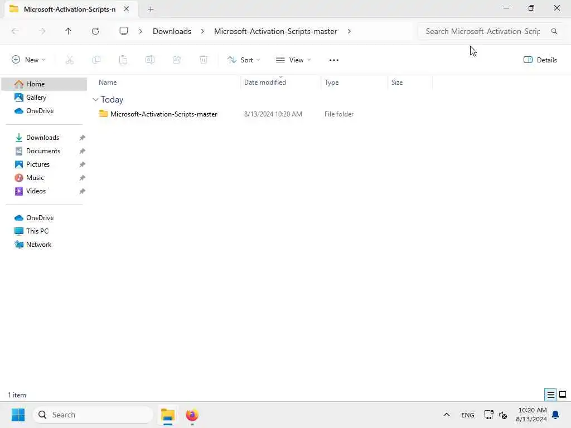Click the pin icon next to Music

pos(83,178)
